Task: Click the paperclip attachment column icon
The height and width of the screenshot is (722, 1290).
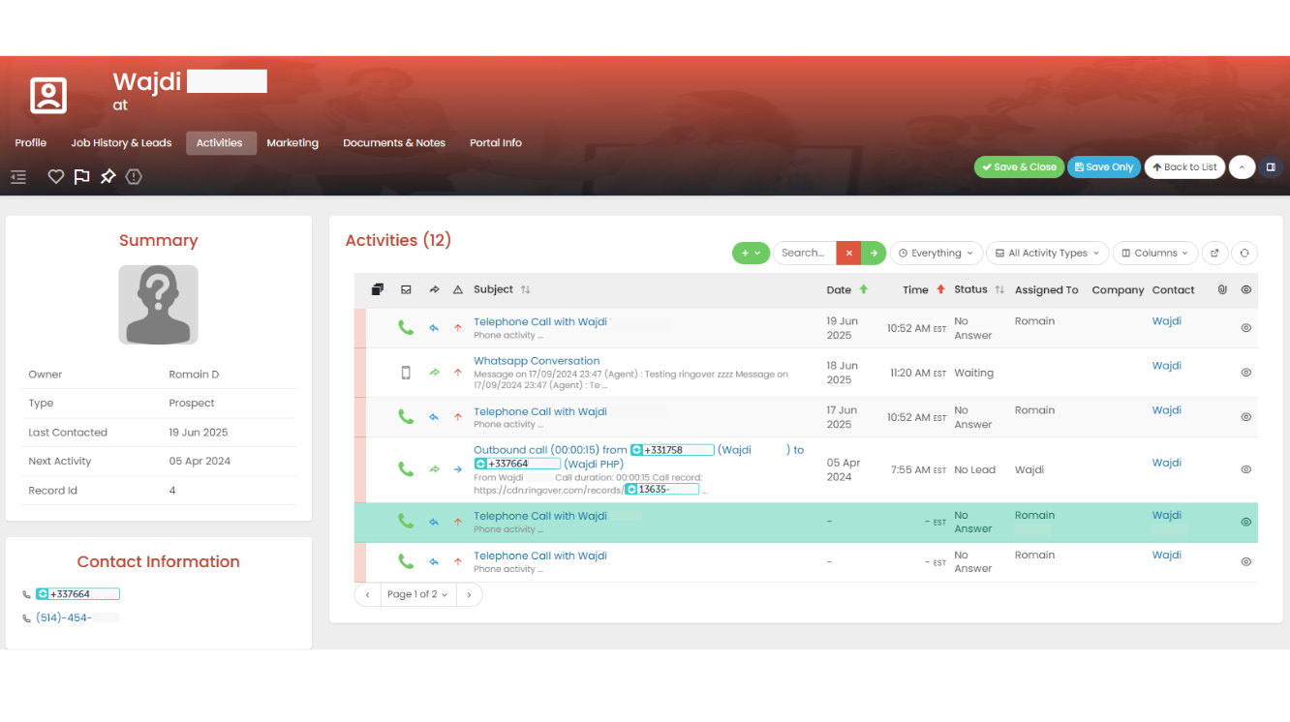Action: pyautogui.click(x=1222, y=289)
